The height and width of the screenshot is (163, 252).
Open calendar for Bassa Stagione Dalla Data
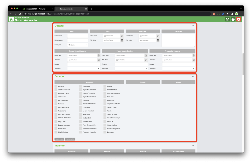[98, 55]
